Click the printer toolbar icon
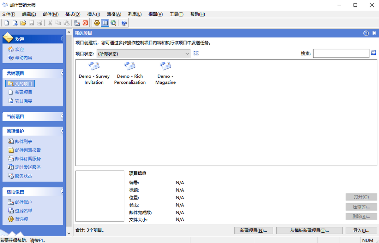379x243 pixels. pos(40,23)
